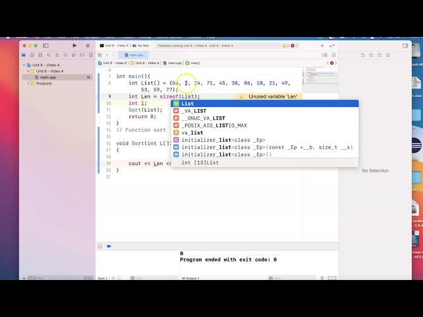
Task: Switch to the main.cpp editor tab
Action: 135,55
